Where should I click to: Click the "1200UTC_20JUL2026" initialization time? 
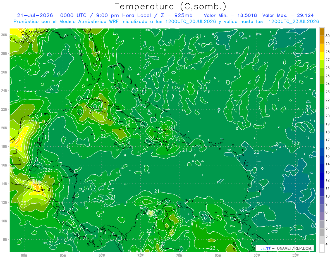click(x=191, y=22)
